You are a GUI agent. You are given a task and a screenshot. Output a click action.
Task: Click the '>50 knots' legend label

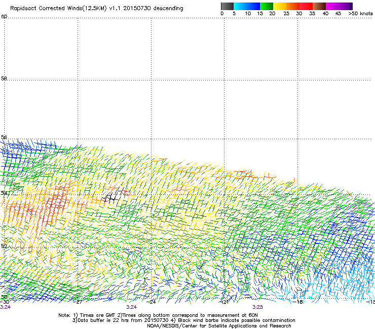pos(360,14)
